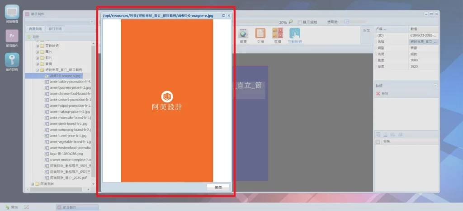Switch to the 資源列表 tab

(35, 29)
